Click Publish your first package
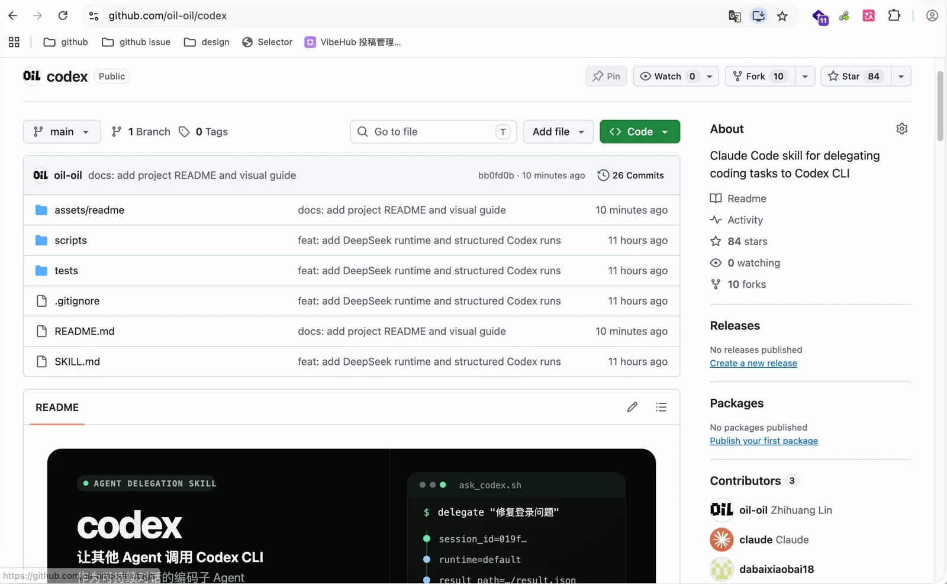The width and height of the screenshot is (947, 584). click(x=764, y=441)
